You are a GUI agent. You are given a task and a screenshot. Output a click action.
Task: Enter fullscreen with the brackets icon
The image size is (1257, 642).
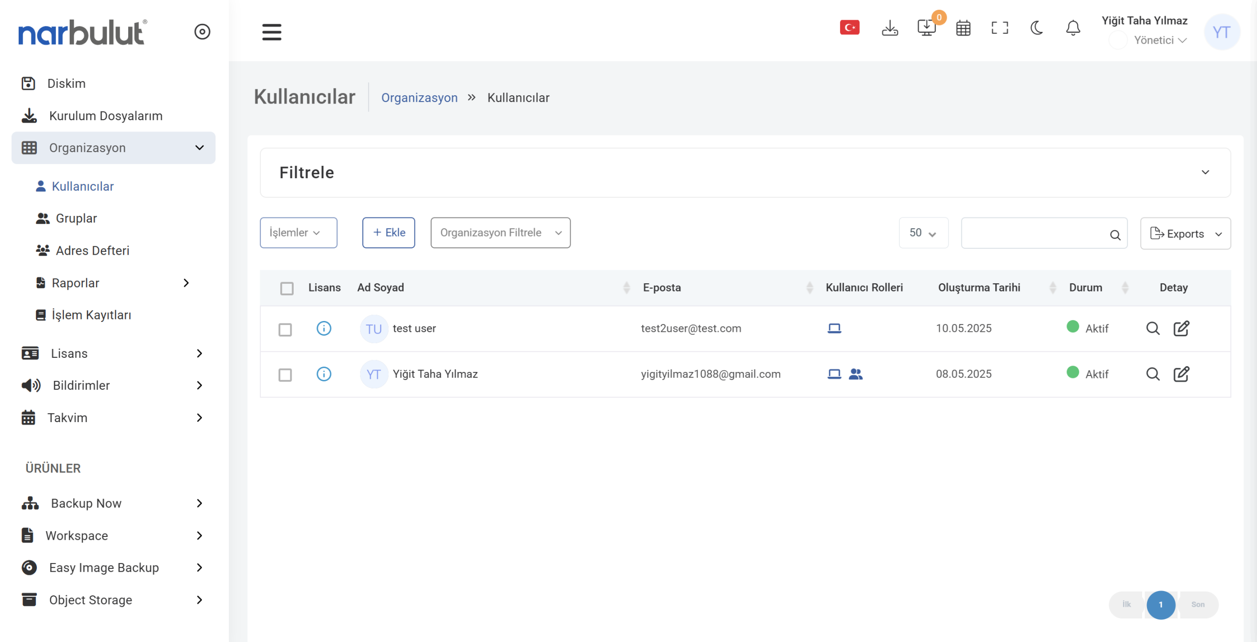click(1000, 28)
